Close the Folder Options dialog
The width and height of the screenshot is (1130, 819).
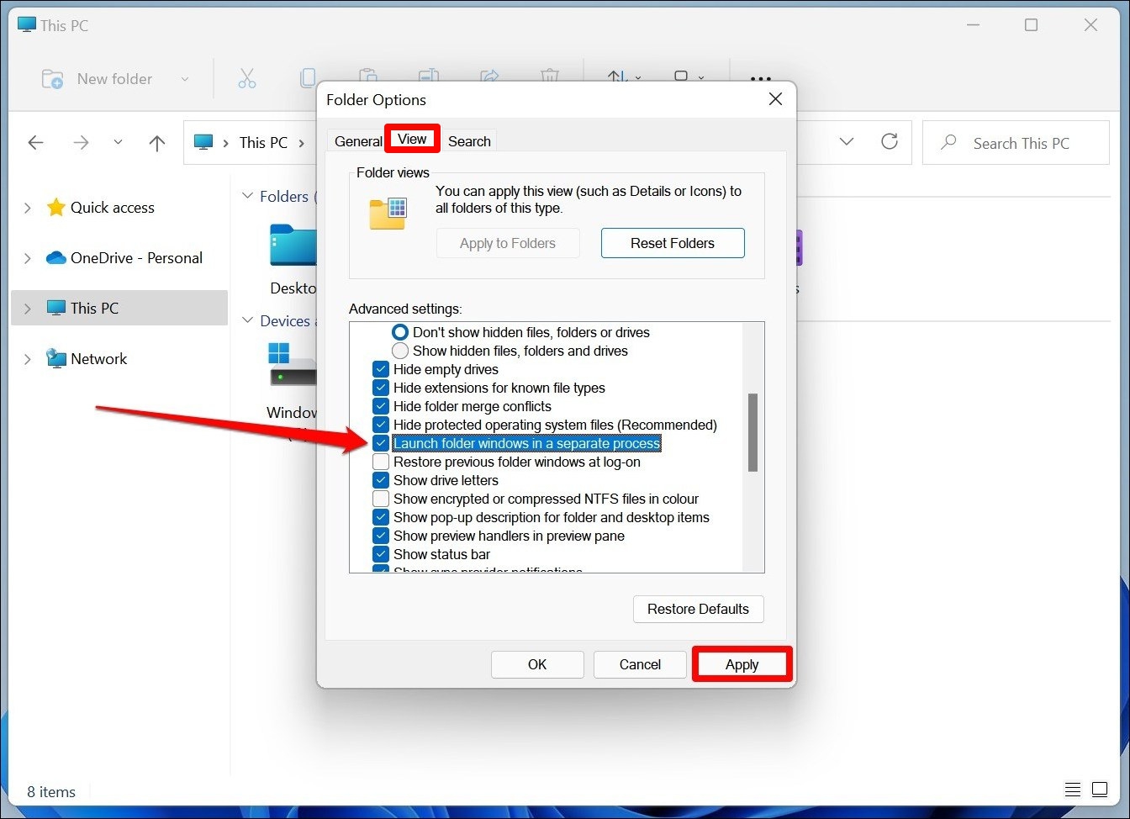[775, 99]
